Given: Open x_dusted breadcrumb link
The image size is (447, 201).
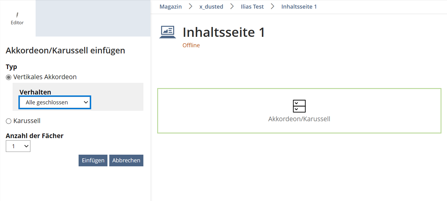Looking at the screenshot, I should (x=211, y=6).
